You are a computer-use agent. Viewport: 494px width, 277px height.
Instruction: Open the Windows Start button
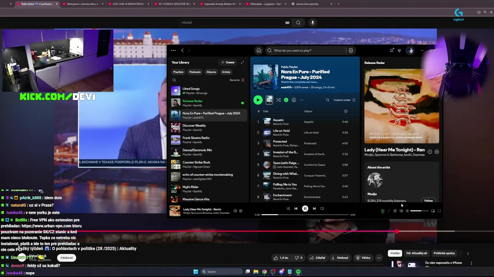point(196,272)
